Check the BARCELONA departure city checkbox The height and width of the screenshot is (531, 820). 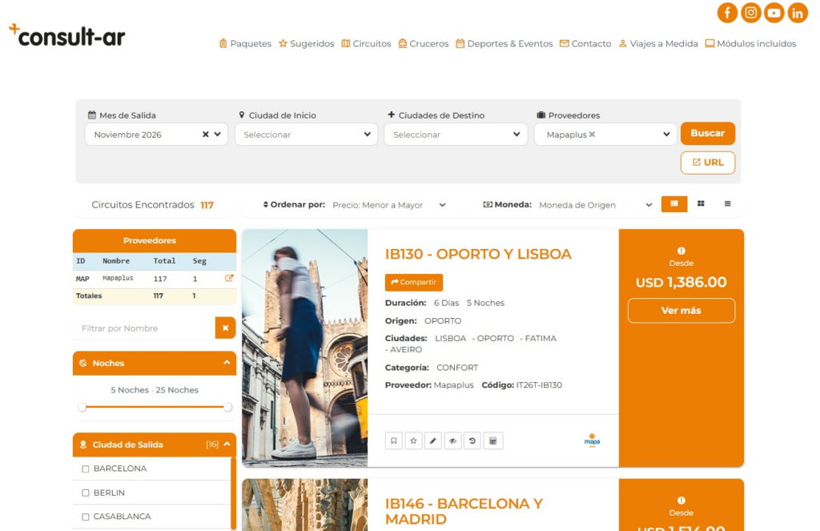coord(86,469)
